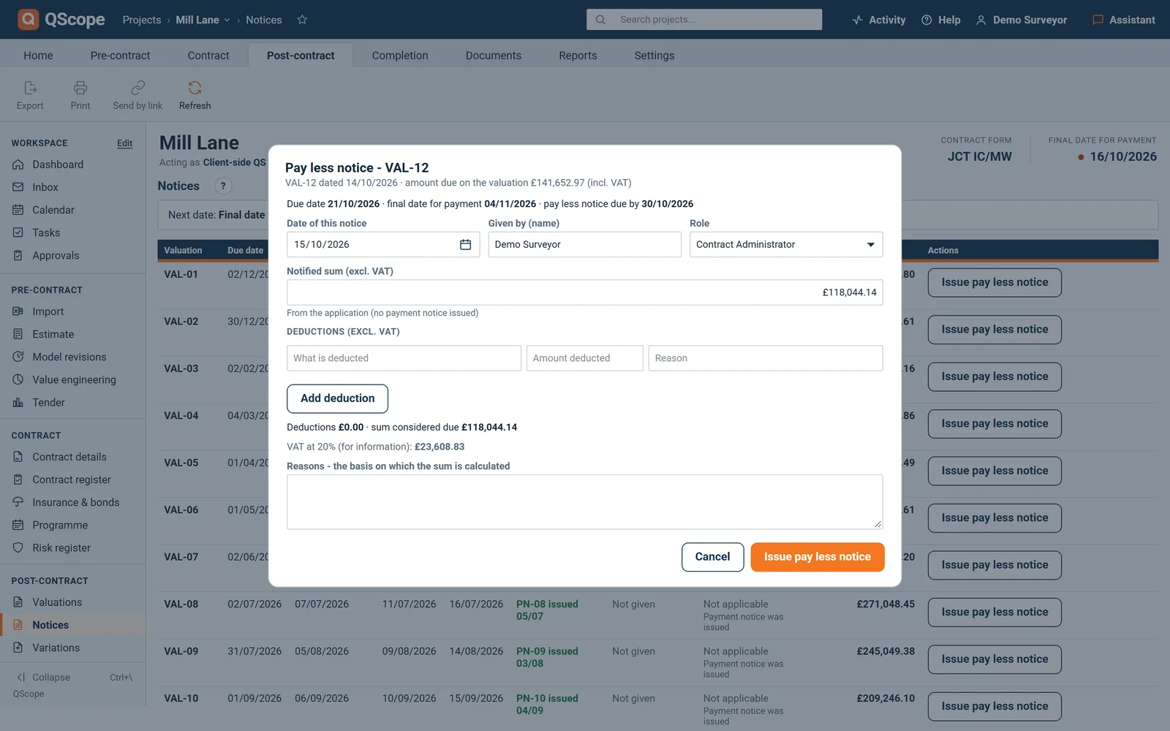Switch to the Pre-contract tab
The height and width of the screenshot is (731, 1170).
click(x=120, y=56)
